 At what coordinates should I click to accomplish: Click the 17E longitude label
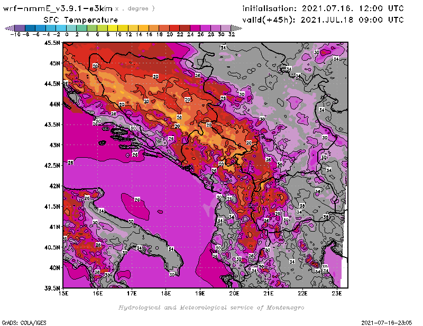[x=132, y=293]
